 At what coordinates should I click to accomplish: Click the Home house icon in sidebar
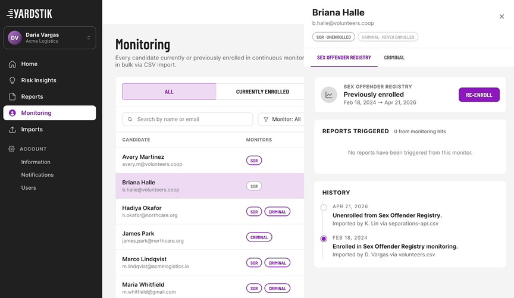(12, 64)
